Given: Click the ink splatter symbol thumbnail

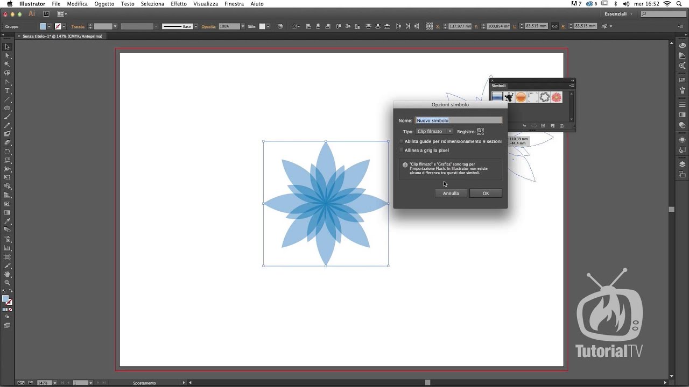Looking at the screenshot, I should 509,97.
